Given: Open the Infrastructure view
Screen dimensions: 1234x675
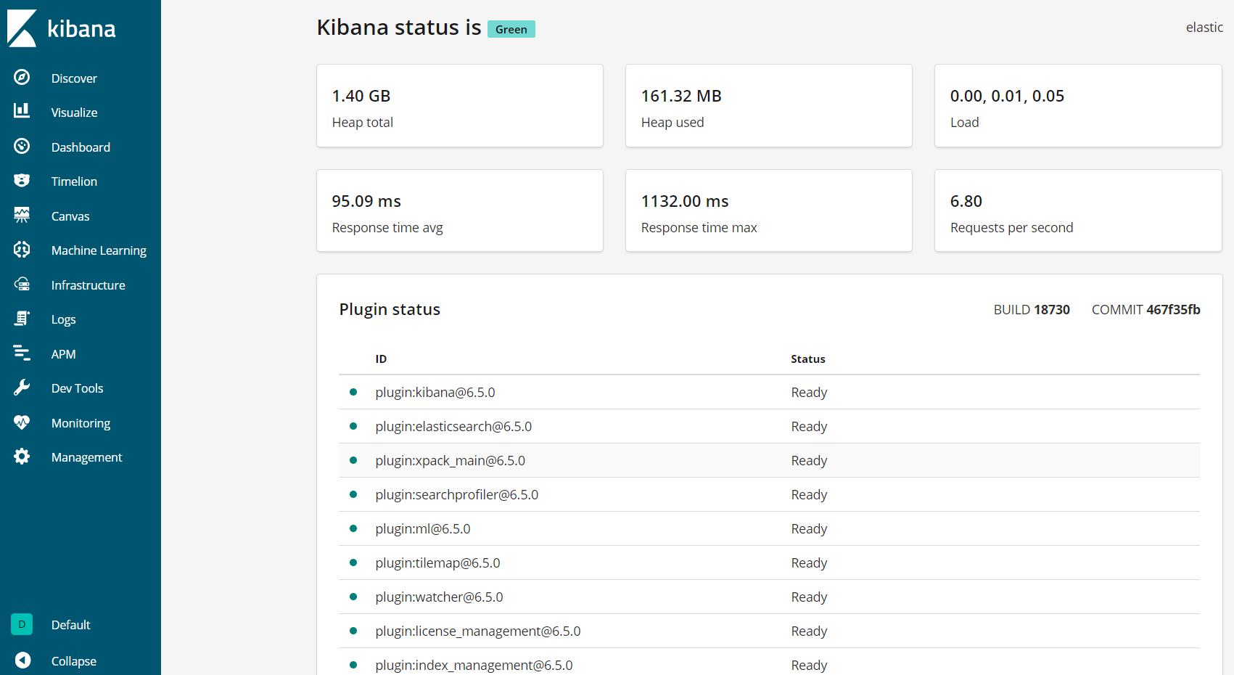Looking at the screenshot, I should (87, 285).
